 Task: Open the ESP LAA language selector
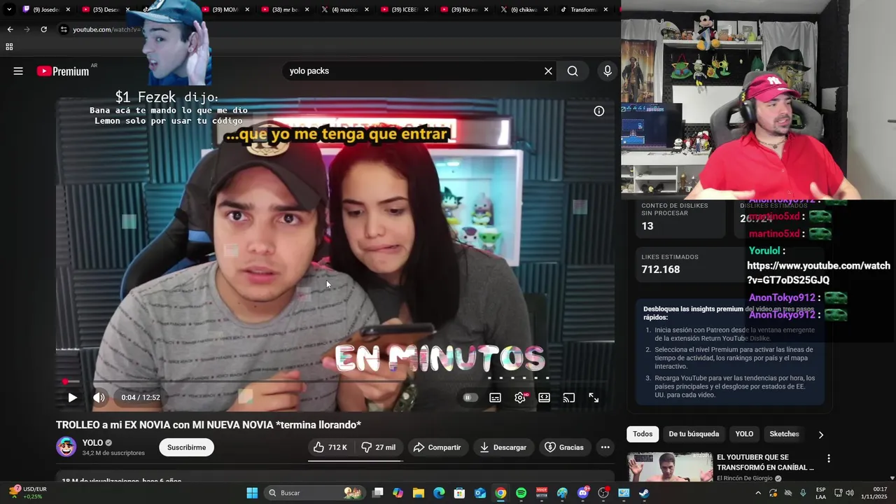coord(820,493)
